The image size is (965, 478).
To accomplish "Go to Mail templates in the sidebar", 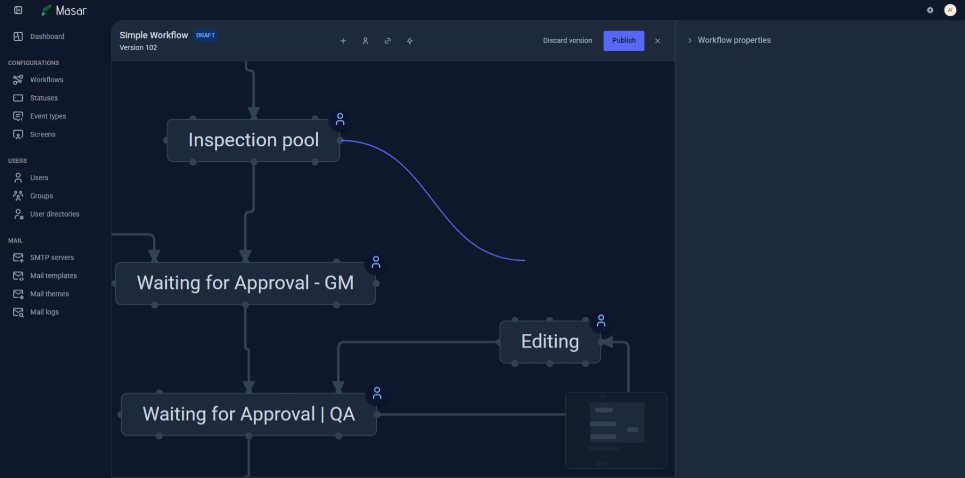I will click(53, 275).
